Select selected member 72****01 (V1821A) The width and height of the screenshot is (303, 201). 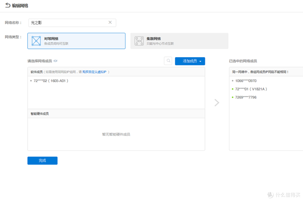[x=251, y=89]
